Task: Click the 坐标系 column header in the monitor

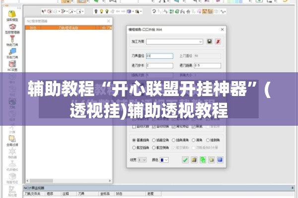Action: click(105, 194)
